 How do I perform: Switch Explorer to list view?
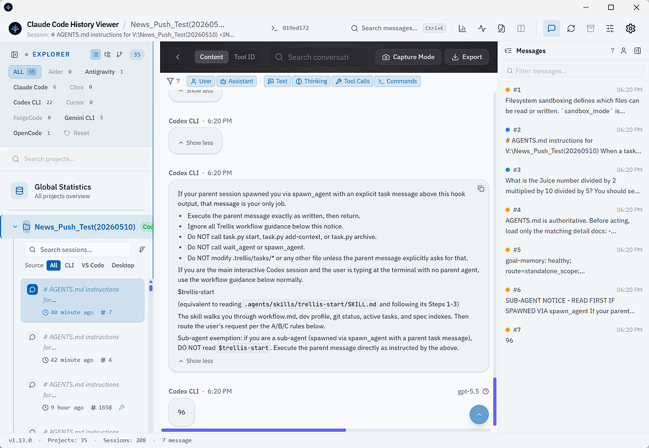tap(95, 55)
